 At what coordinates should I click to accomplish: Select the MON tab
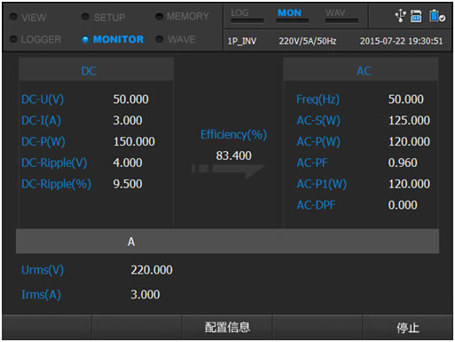coord(292,15)
